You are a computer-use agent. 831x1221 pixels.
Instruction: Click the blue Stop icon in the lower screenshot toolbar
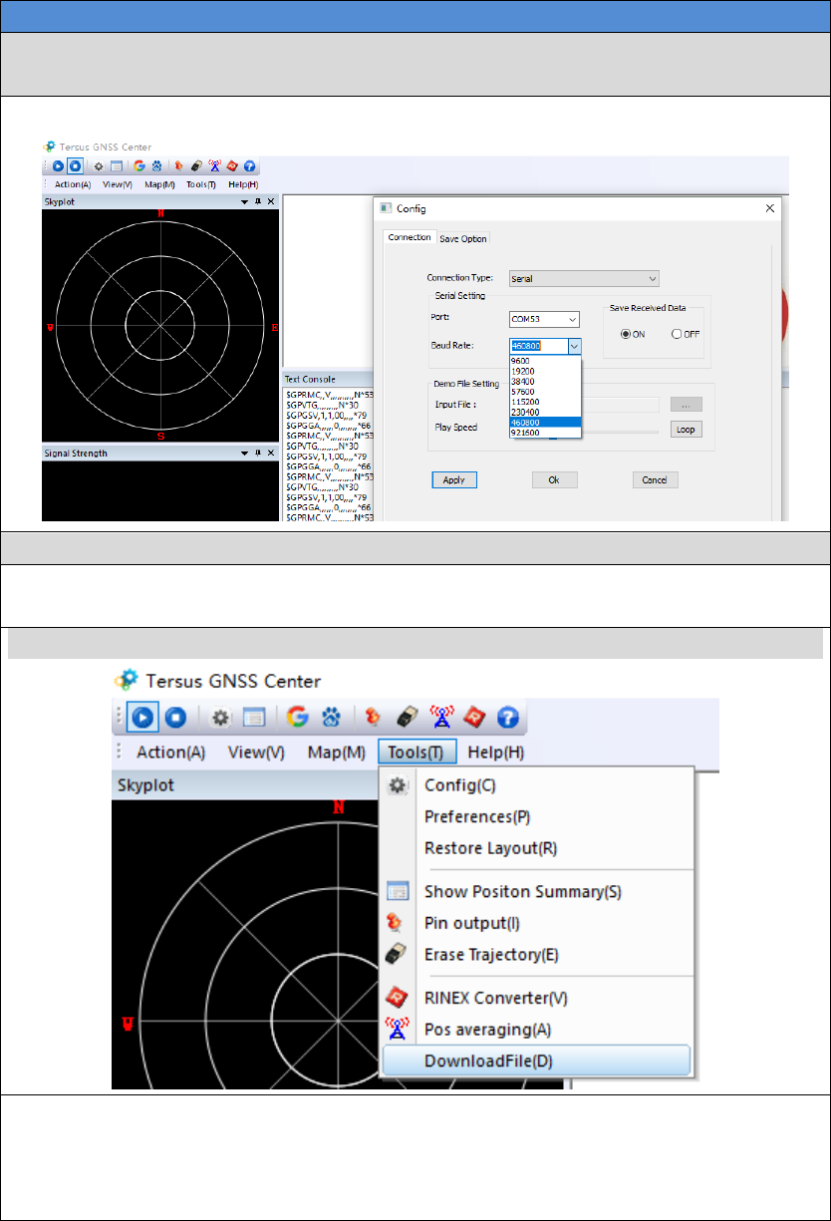(x=174, y=717)
